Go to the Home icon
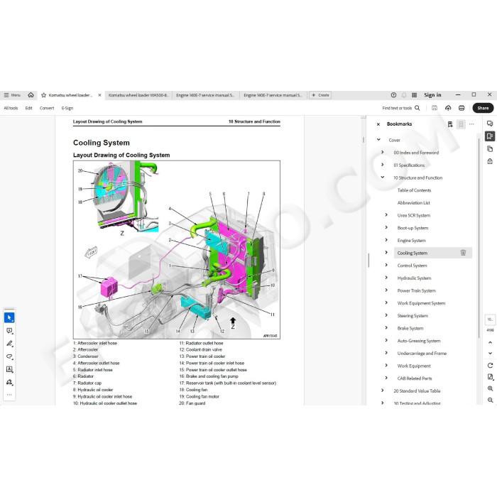The height and width of the screenshot is (497, 497). click(x=31, y=95)
